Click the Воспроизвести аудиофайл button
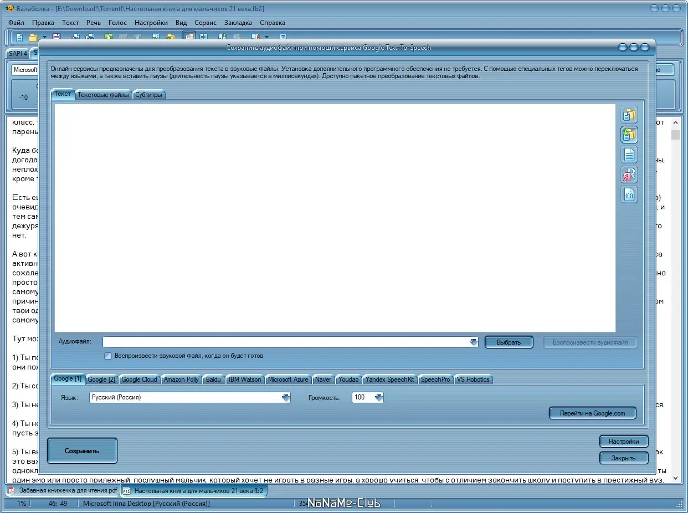This screenshot has height=513, width=688. pos(591,342)
